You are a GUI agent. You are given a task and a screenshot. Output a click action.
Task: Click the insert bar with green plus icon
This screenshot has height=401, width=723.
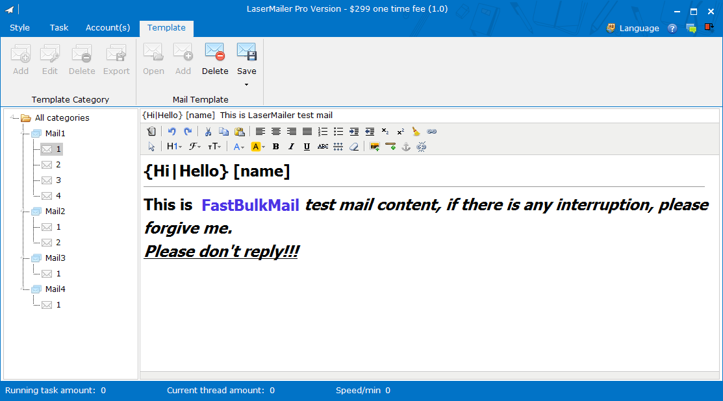390,147
